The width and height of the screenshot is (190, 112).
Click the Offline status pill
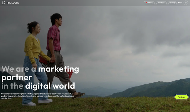pos(149,3)
